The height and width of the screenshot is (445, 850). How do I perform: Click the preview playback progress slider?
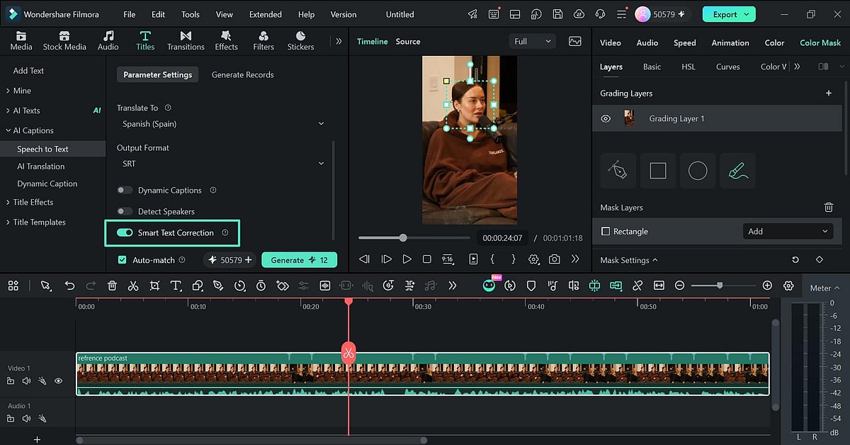(414, 238)
